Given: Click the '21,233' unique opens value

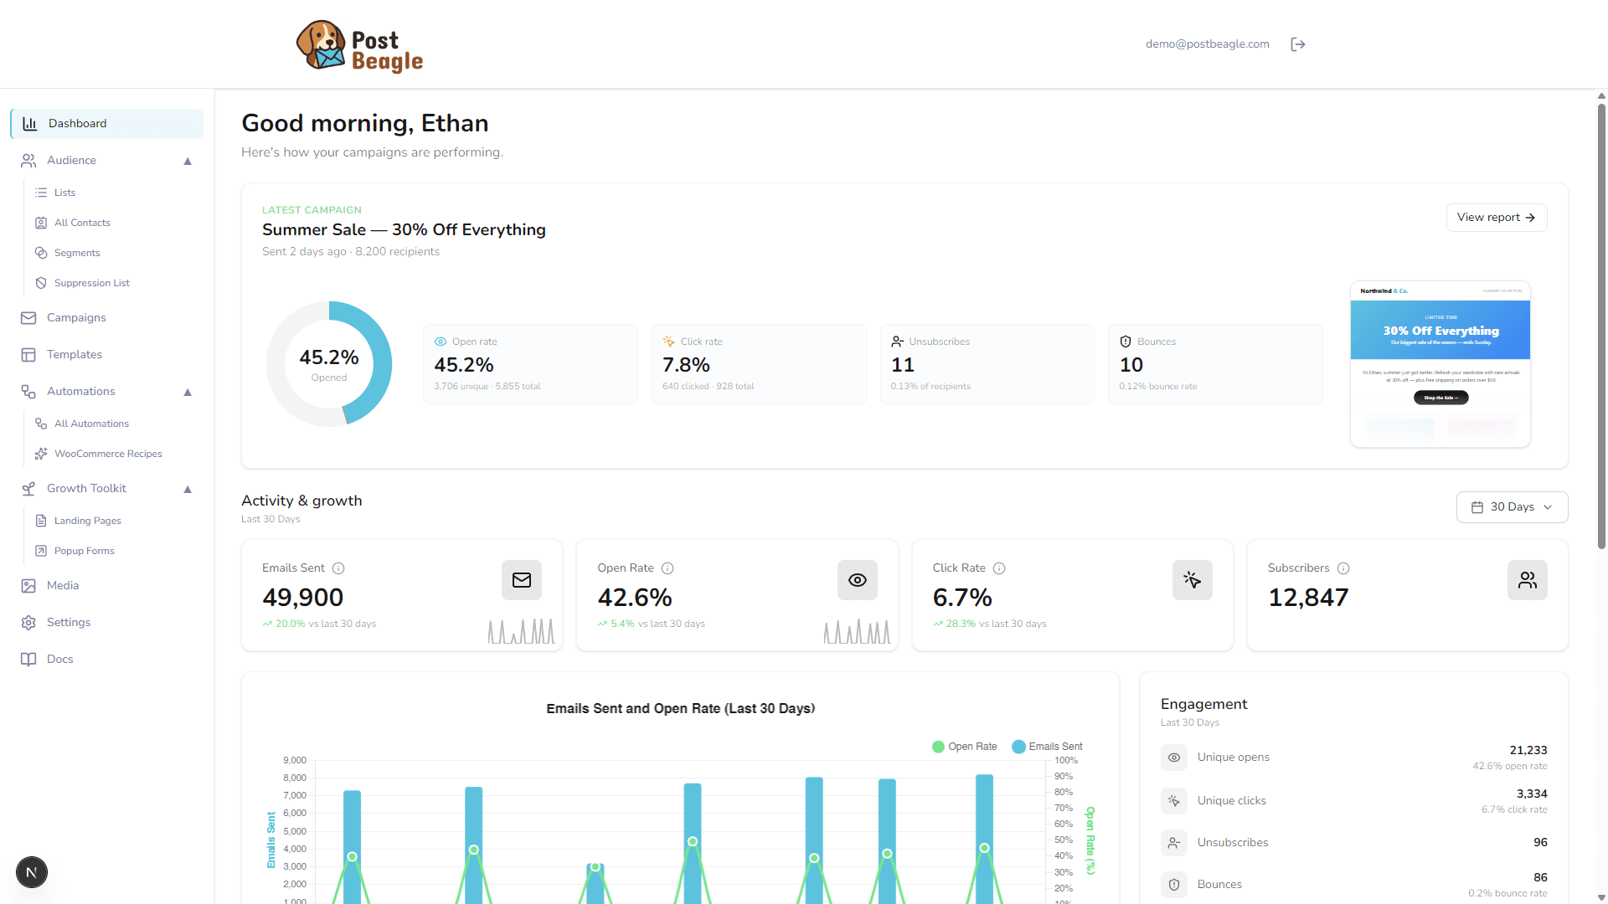Looking at the screenshot, I should pyautogui.click(x=1528, y=751).
